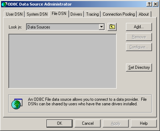
Task: Open Help with the Help button
Action: pos(144,123)
